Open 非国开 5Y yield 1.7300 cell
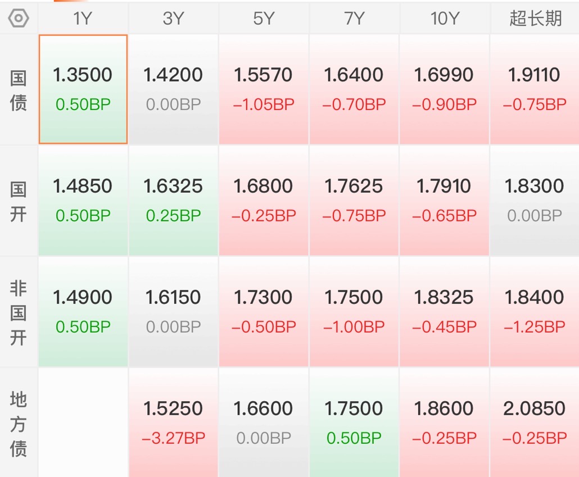The image size is (579, 477). click(264, 312)
